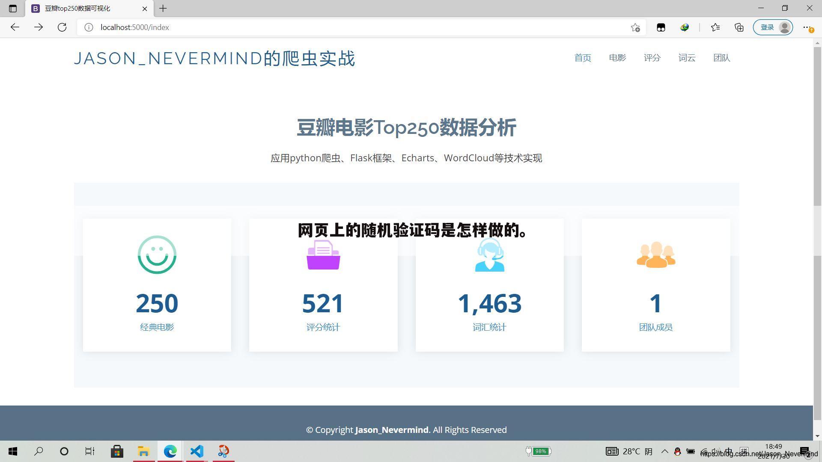Click the 首页 tab in navigation

582,58
